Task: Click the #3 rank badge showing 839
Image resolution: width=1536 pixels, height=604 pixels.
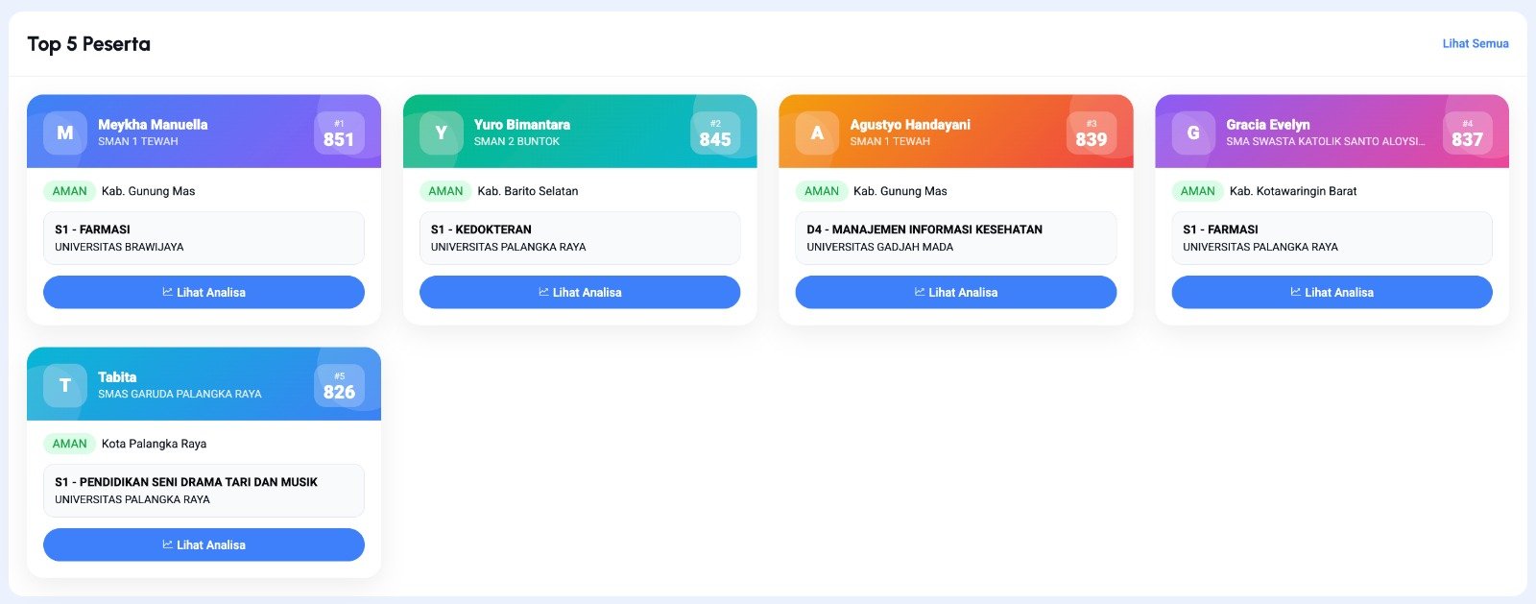Action: tap(1092, 133)
